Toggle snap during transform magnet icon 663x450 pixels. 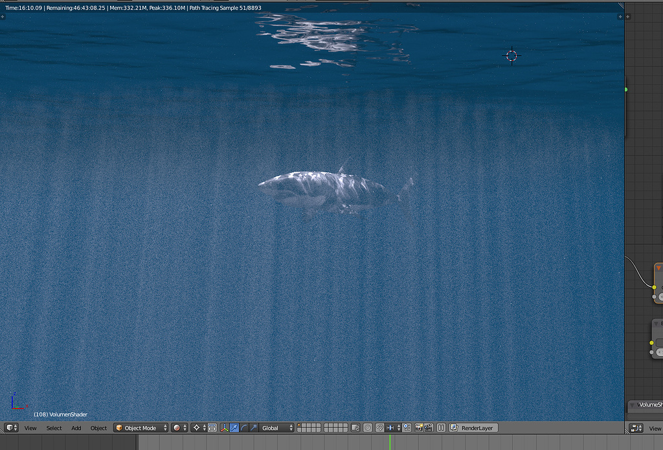tap(379, 427)
